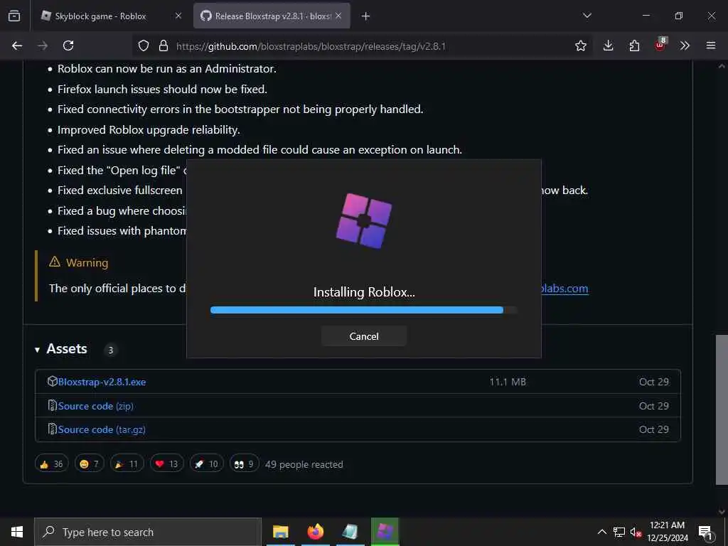
Task: React with party popper (11)
Action: [x=127, y=464]
